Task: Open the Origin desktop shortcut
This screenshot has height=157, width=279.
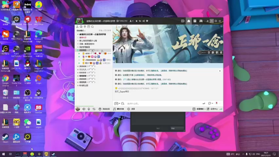Action: click(x=39, y=80)
